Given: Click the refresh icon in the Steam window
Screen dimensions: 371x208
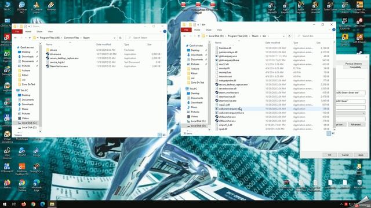Looking at the screenshot, I should [x=120, y=38].
